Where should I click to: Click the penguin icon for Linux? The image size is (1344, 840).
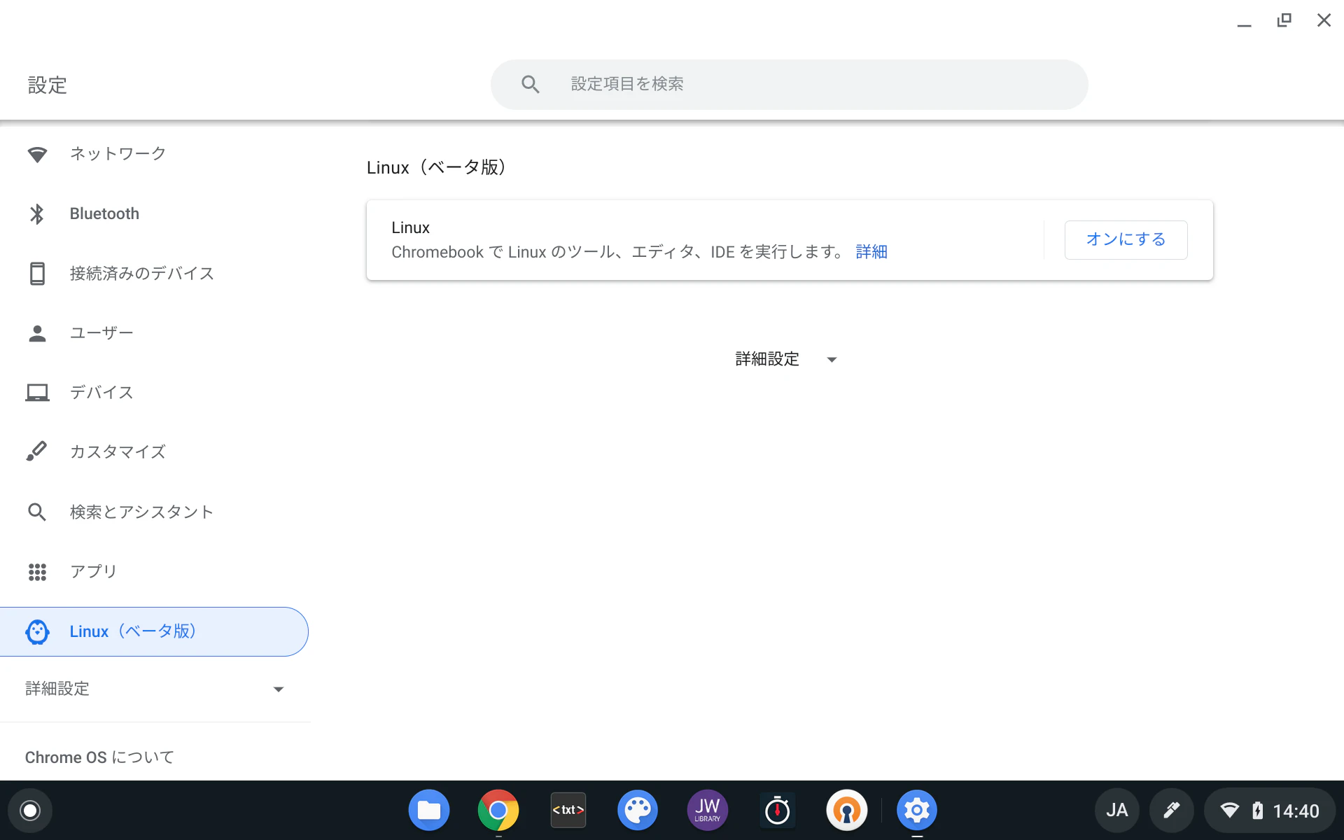point(37,631)
